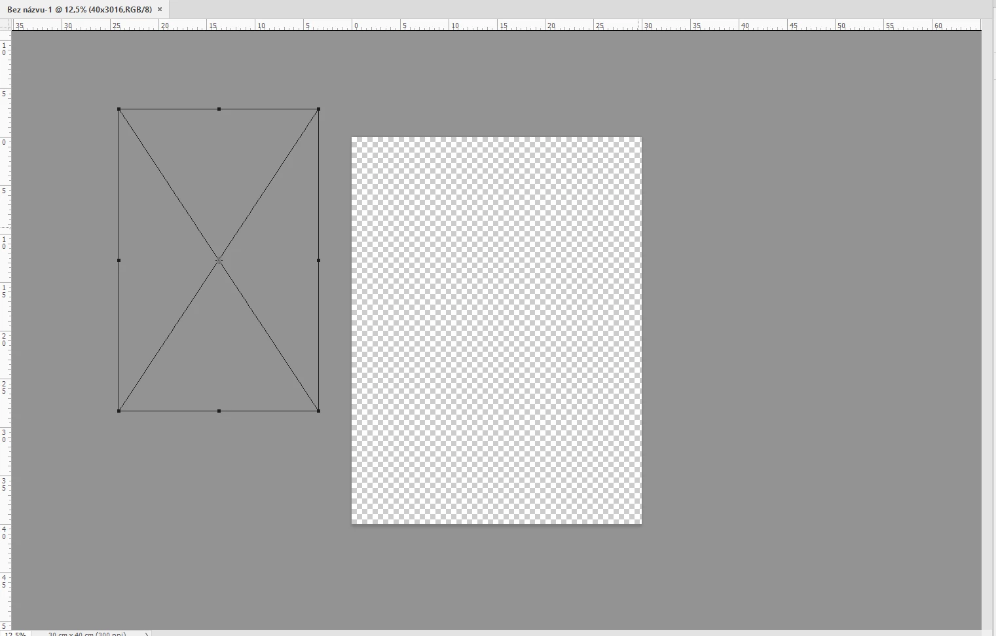Close the Bez názvu-1 document tab

coord(160,9)
